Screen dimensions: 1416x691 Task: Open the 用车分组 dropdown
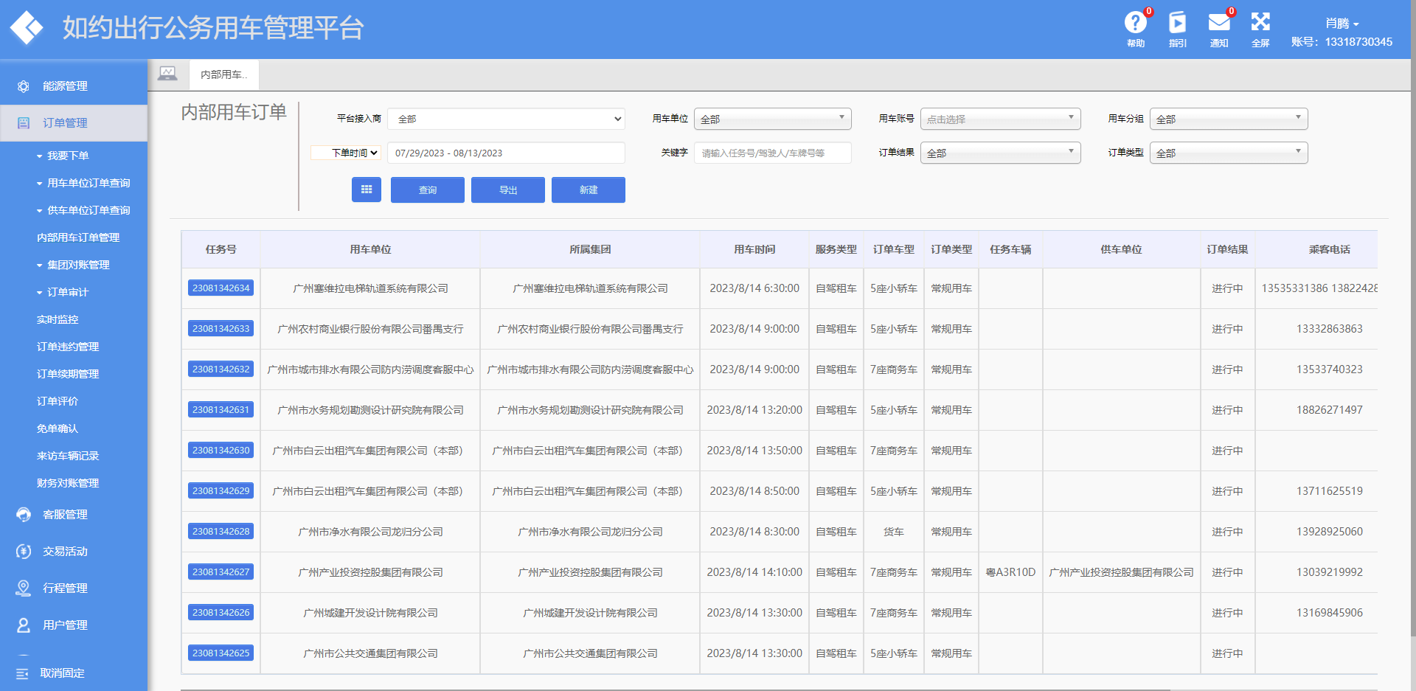(x=1229, y=119)
